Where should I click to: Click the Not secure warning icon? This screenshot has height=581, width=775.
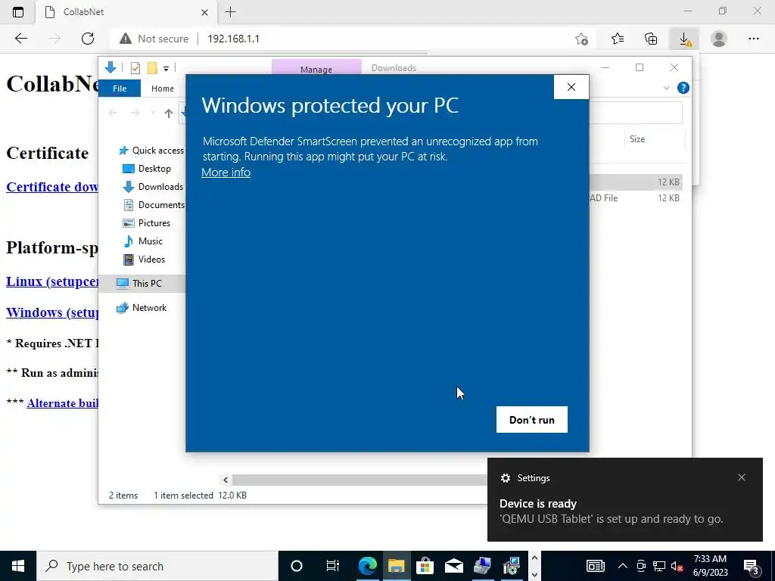click(126, 39)
